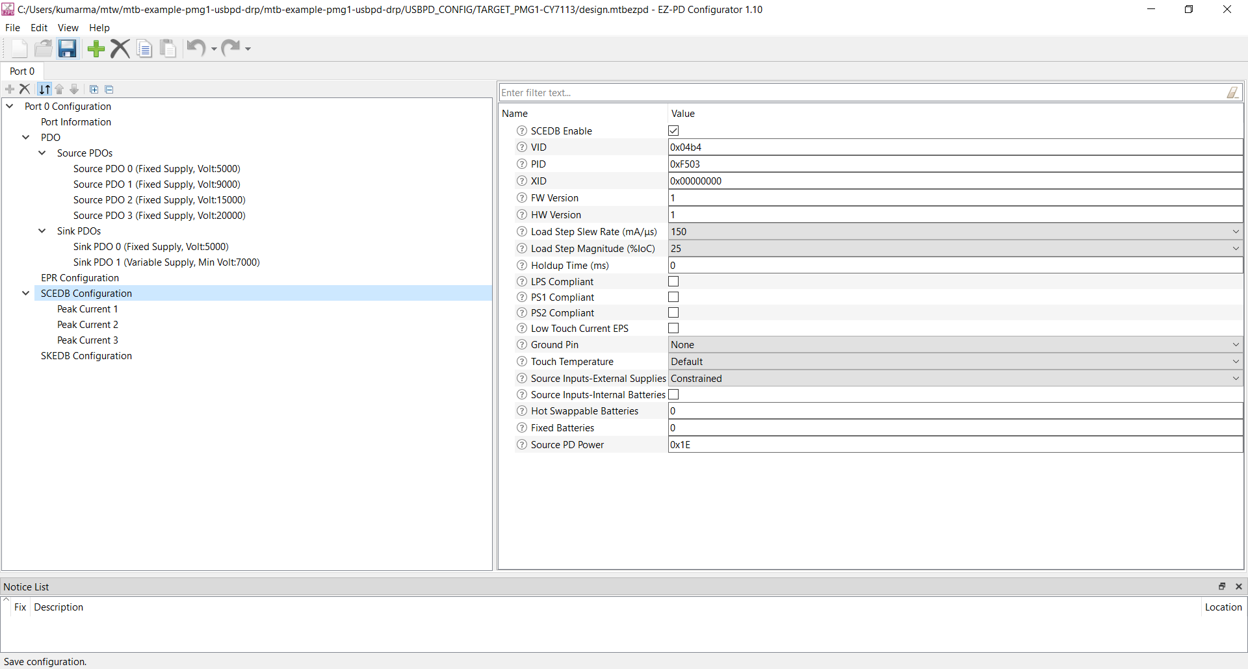Collapse the Port 0 Configuration tree node
1248x669 pixels.
click(x=10, y=106)
